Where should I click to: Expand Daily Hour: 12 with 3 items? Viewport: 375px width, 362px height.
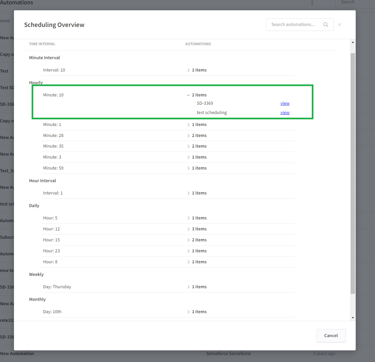188,229
